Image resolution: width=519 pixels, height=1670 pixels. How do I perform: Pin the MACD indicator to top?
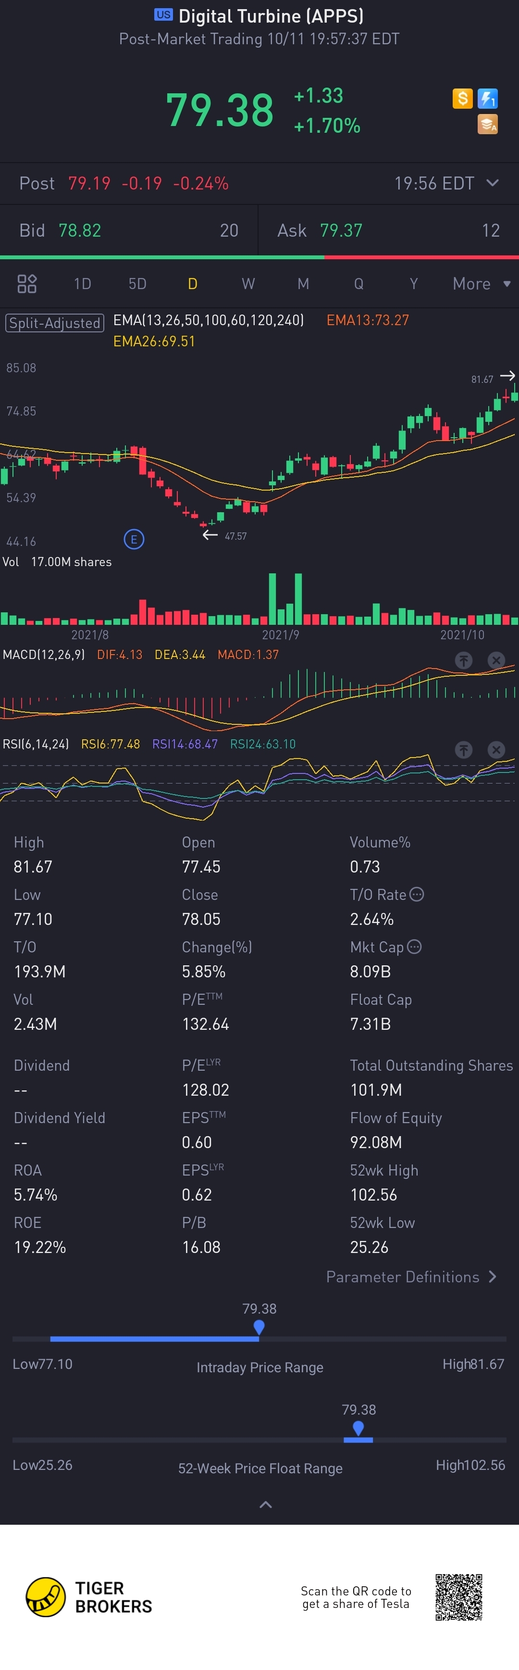tap(463, 660)
